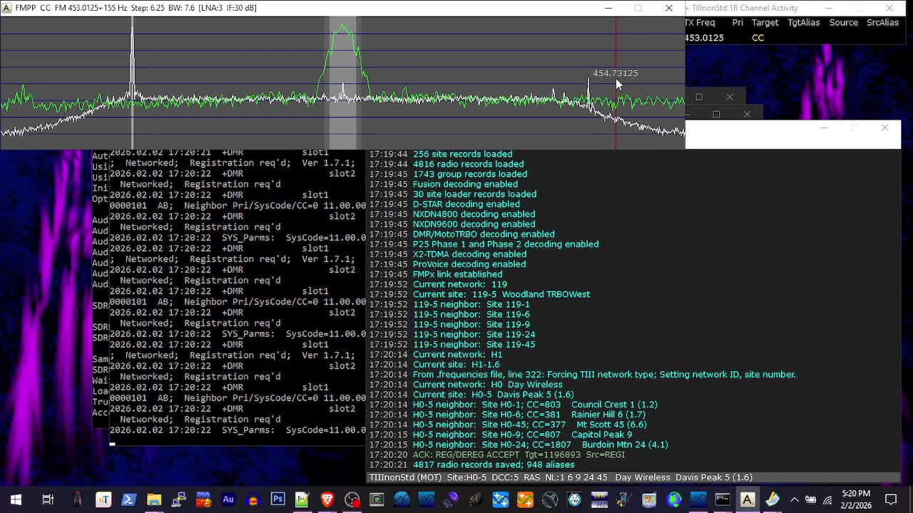The height and width of the screenshot is (513, 913).
Task: Activate the FMPP 'A' taskbar icon
Action: [x=748, y=499]
